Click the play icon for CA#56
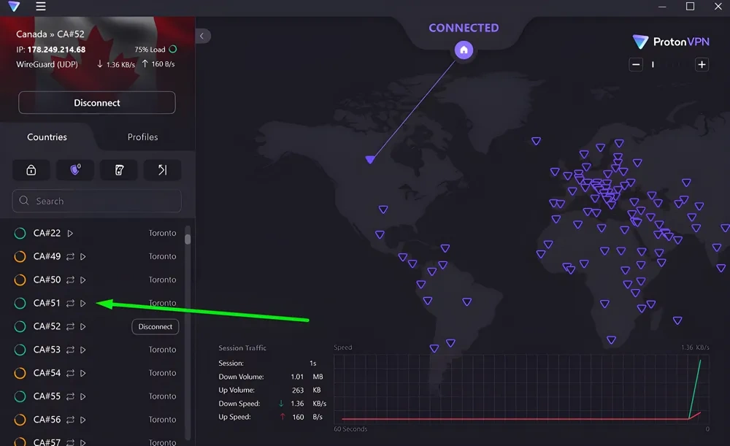 83,420
